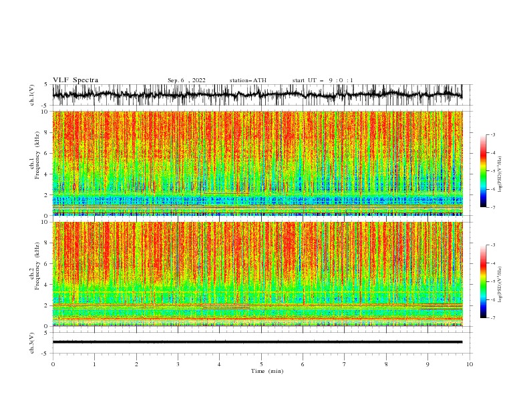Click the time axis tick label '0'

(x=53, y=364)
